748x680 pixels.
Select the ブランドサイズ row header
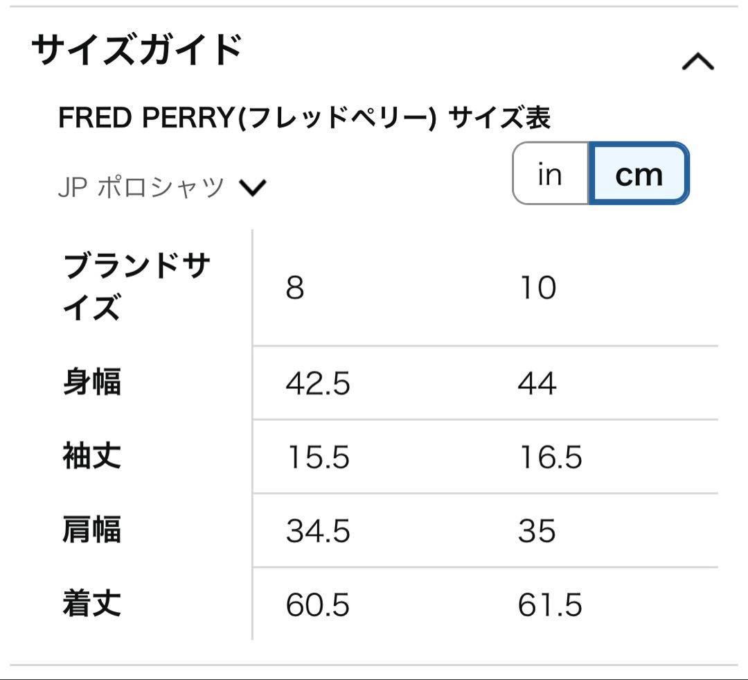(136, 286)
